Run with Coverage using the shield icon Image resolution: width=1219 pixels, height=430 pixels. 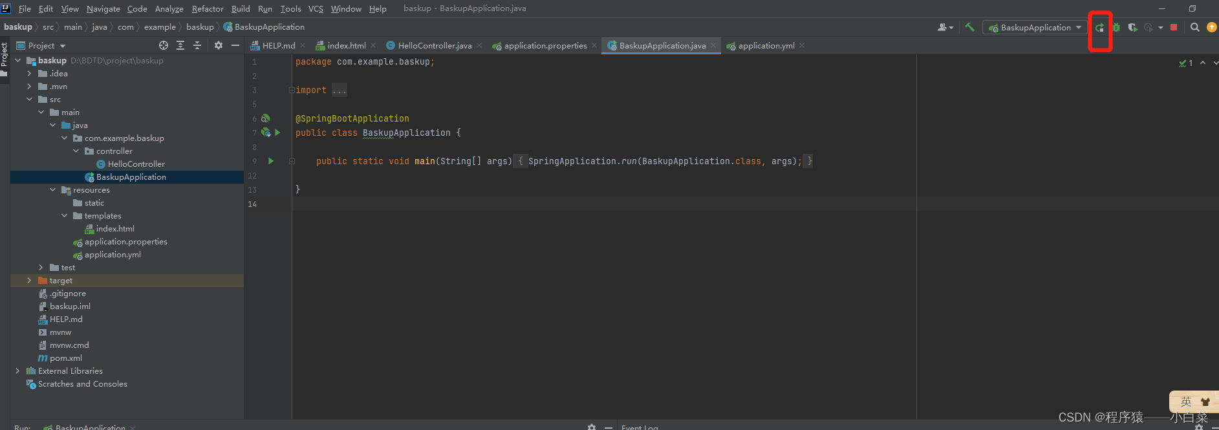coord(1132,27)
